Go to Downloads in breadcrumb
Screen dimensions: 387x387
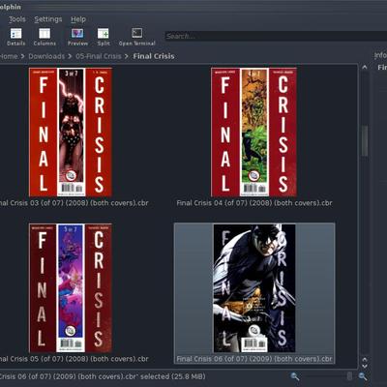tap(46, 56)
